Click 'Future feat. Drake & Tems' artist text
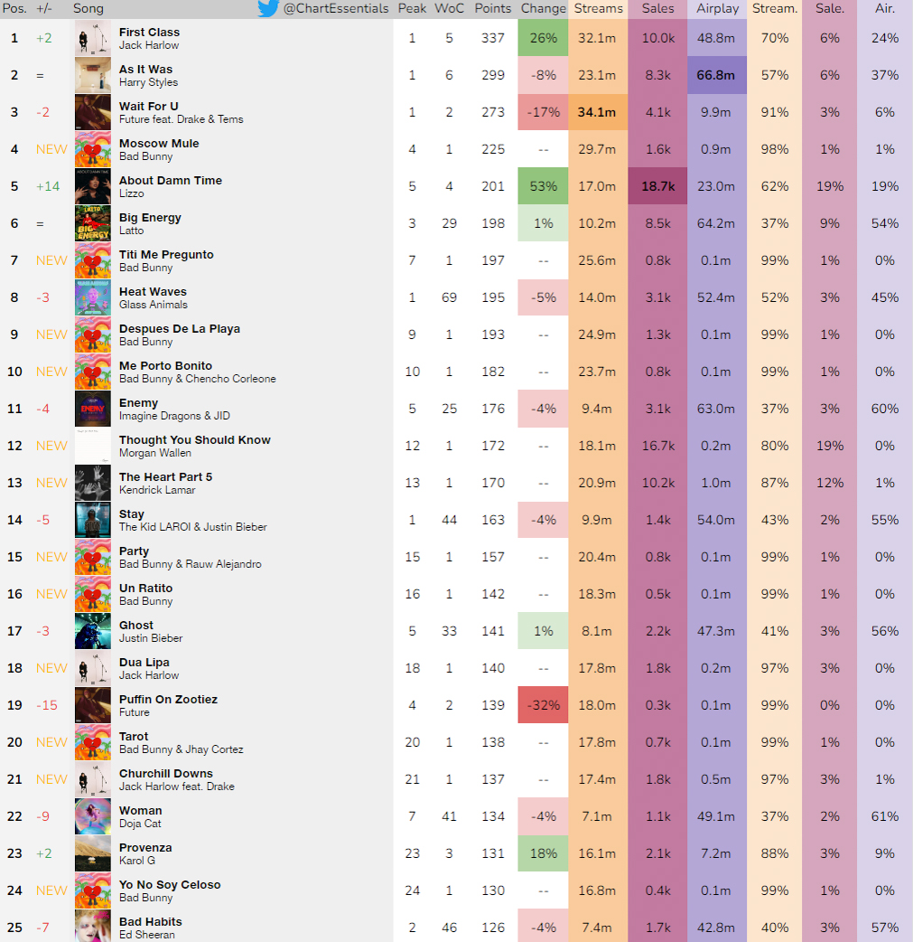913x942 pixels. pyautogui.click(x=182, y=119)
